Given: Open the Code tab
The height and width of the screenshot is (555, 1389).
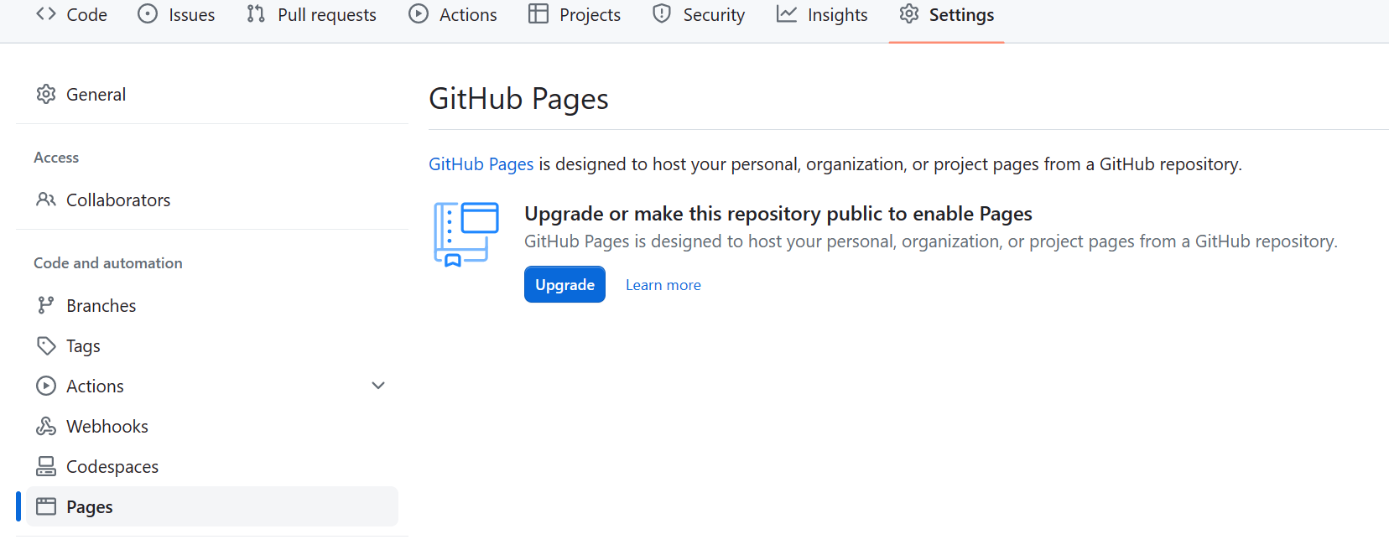Looking at the screenshot, I should point(71,15).
